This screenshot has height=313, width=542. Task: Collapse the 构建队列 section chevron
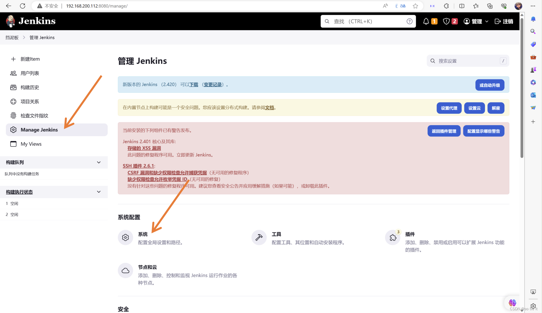tap(99, 162)
